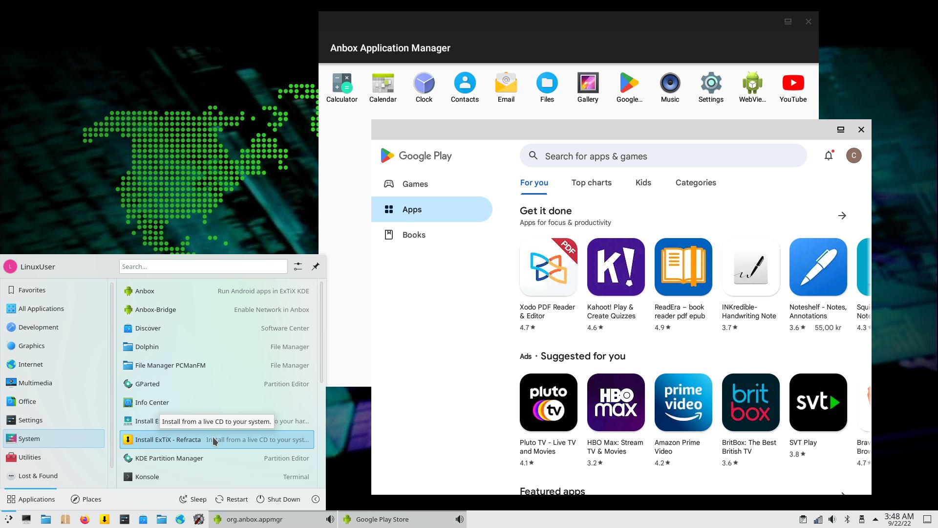Launch Anbox-Bridge from the System list
938x528 pixels.
click(x=216, y=309)
